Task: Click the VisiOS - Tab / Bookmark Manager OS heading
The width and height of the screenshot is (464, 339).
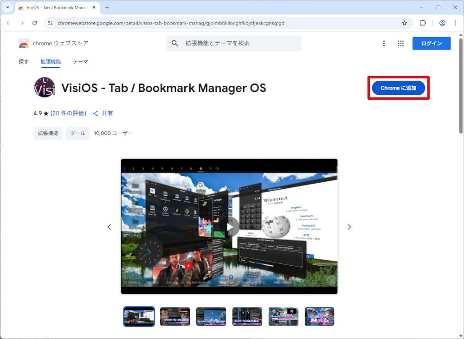Action: tap(164, 88)
